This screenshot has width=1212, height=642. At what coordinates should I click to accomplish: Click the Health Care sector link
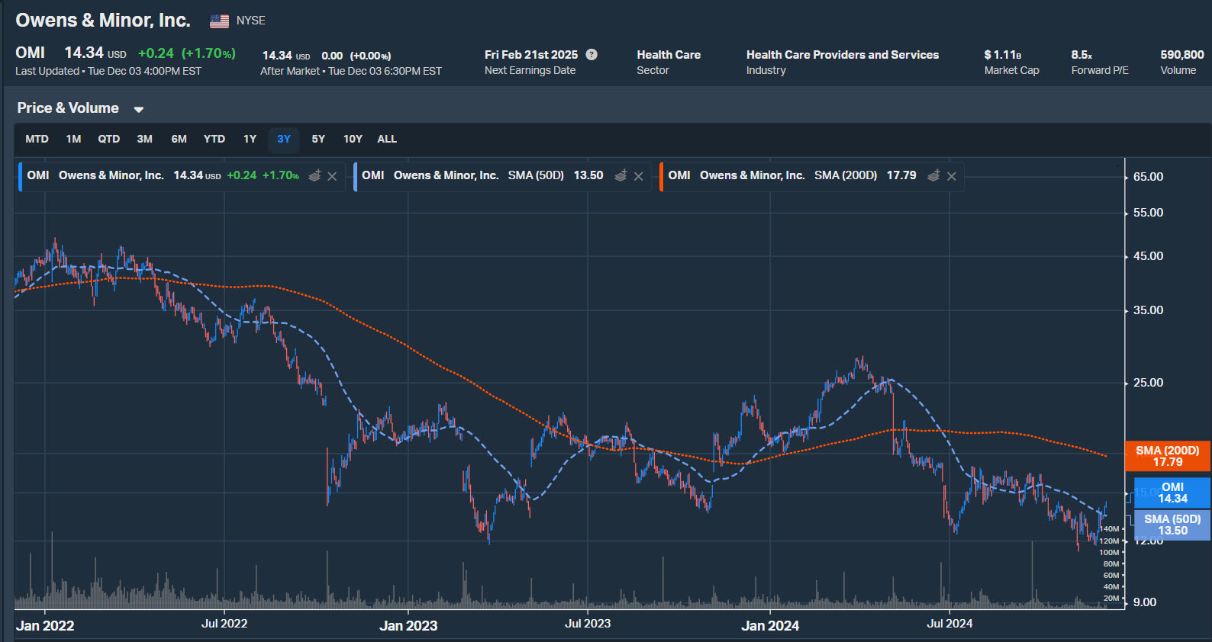click(x=669, y=55)
